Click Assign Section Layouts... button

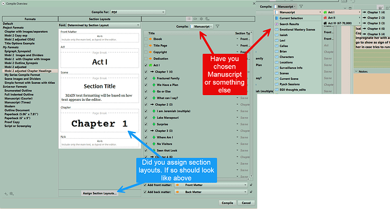coord(99,193)
